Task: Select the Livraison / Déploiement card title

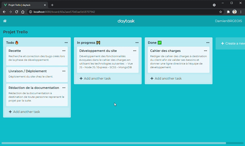Action: pos(28,71)
